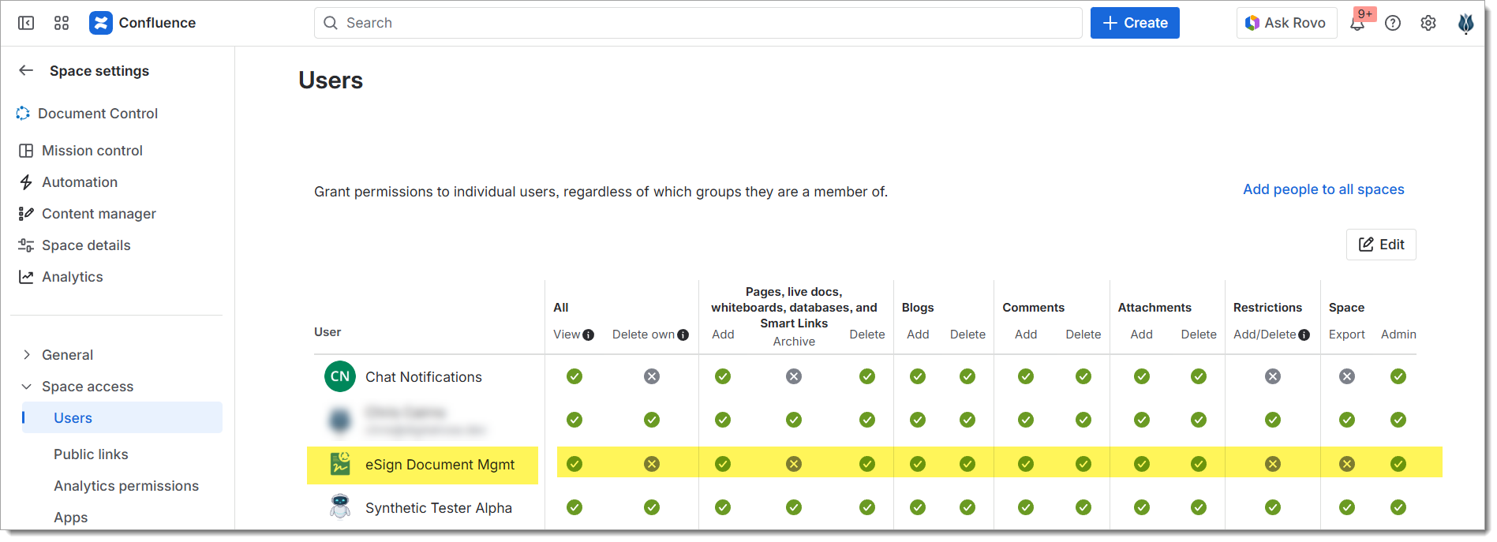Toggle Synthetic Tester Alpha Space Export checkmark
This screenshot has width=1497, height=542.
[1346, 507]
